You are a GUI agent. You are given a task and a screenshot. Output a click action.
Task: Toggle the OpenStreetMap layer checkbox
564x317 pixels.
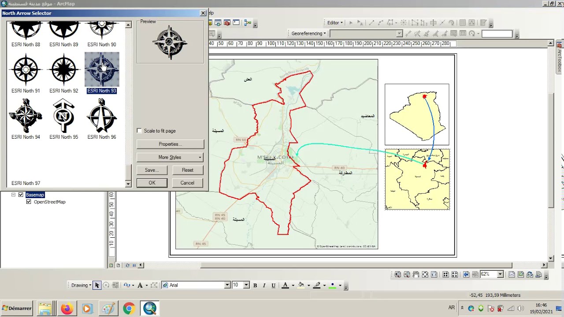(x=29, y=202)
